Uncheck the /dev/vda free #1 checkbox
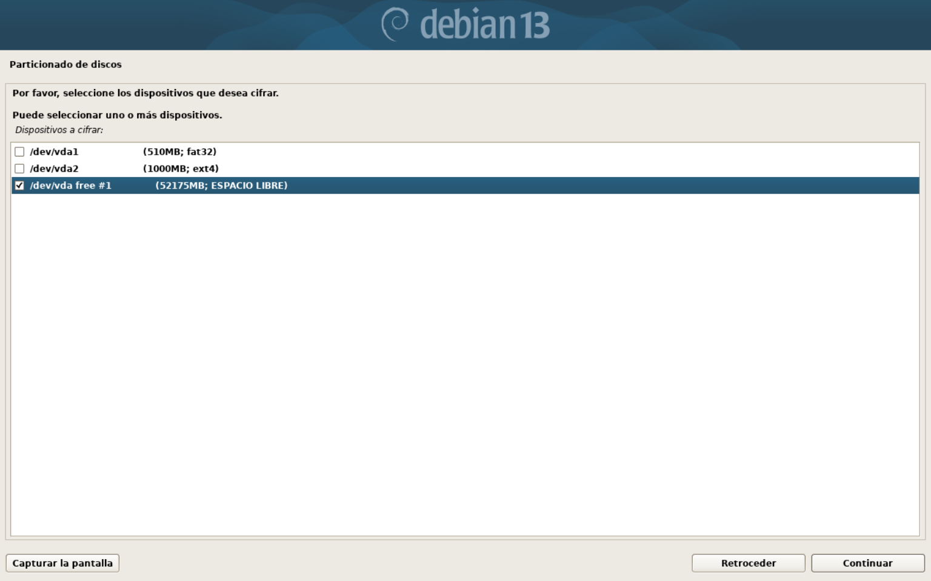Screen dimensions: 931x581 click(19, 186)
